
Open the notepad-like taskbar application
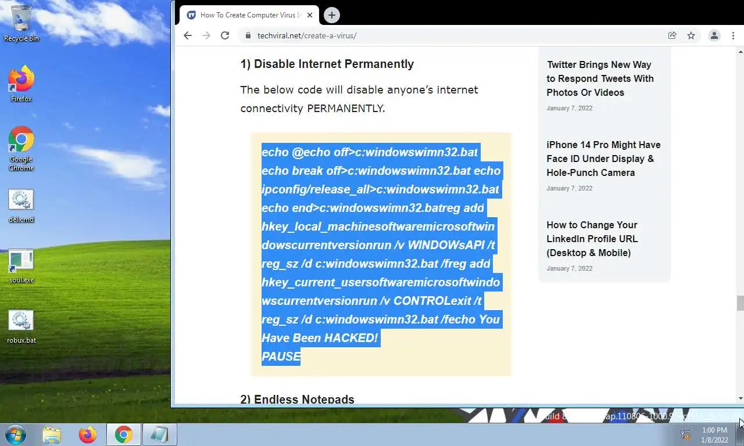[159, 434]
